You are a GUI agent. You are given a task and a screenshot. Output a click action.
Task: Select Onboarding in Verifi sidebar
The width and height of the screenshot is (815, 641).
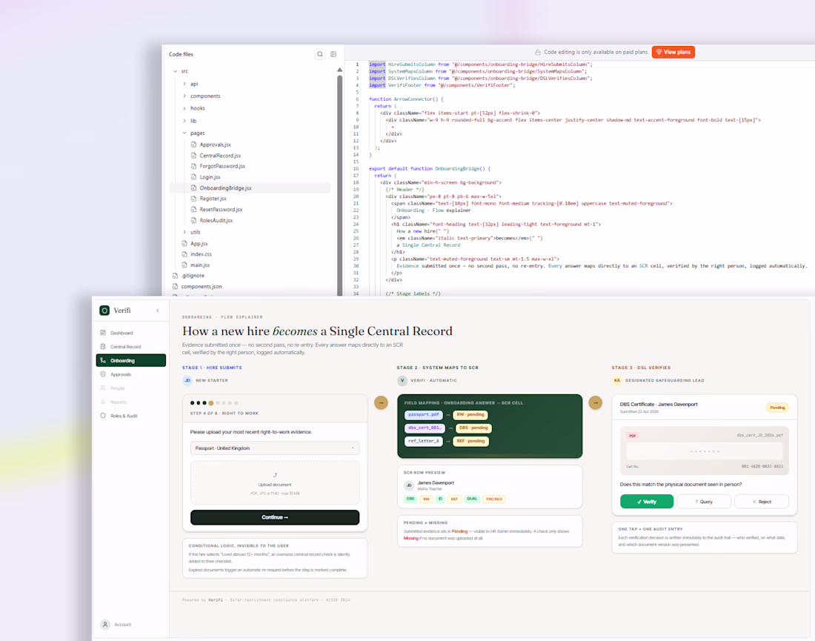(131, 360)
